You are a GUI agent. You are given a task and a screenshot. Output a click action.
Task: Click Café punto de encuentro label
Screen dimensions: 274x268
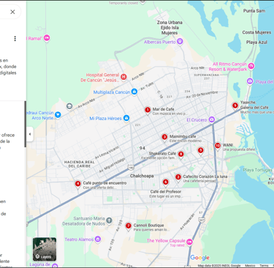click(104, 183)
